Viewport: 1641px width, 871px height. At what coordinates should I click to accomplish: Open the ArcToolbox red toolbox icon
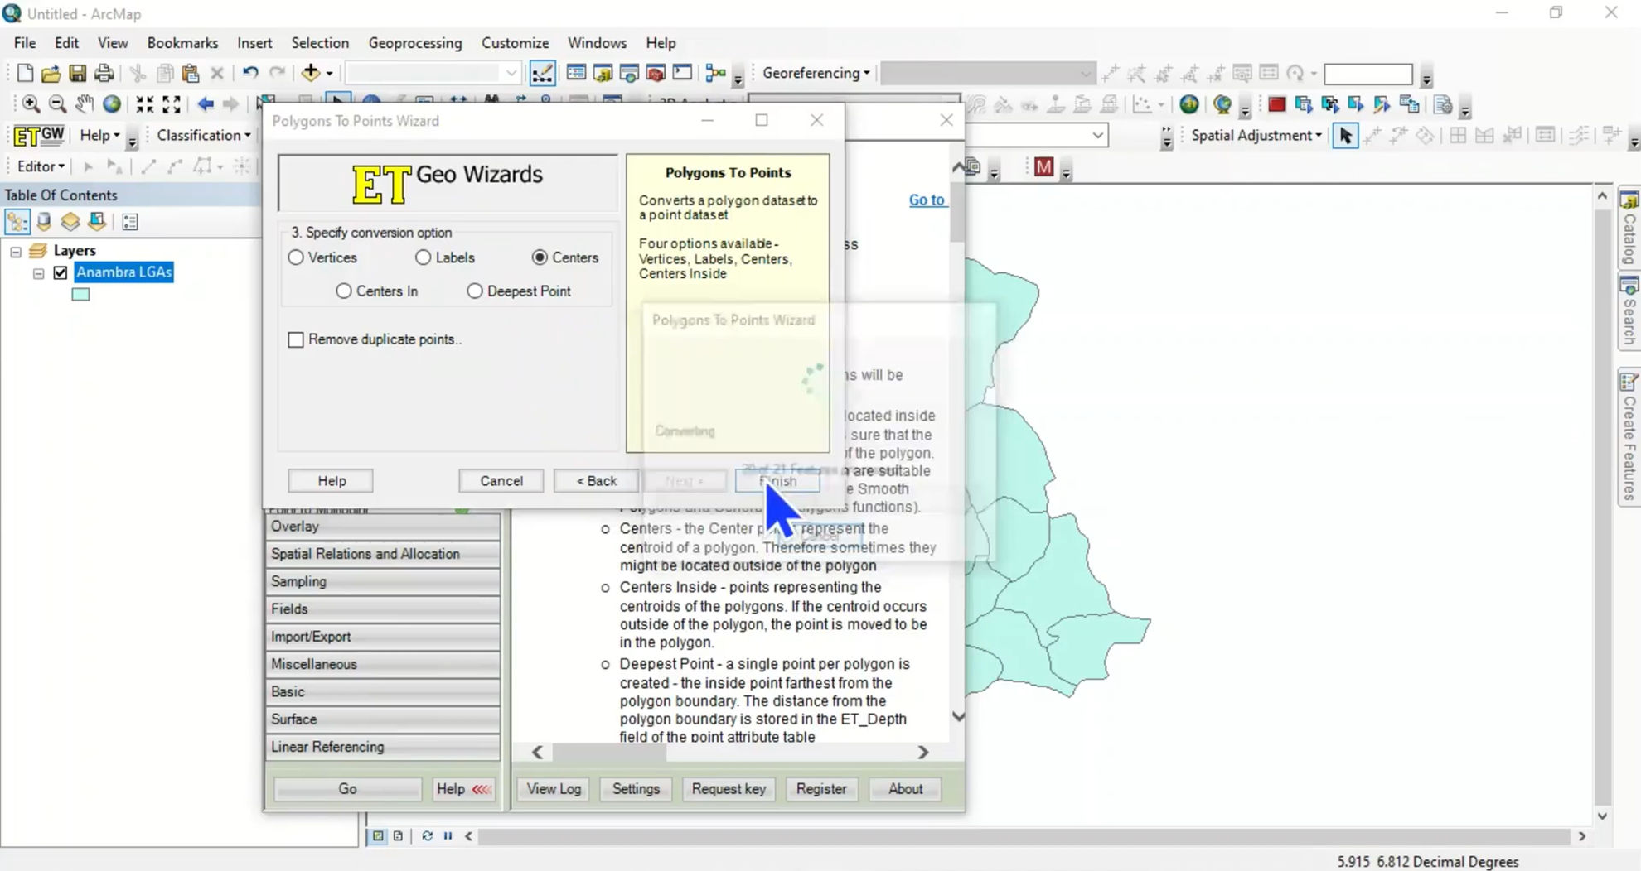point(656,73)
